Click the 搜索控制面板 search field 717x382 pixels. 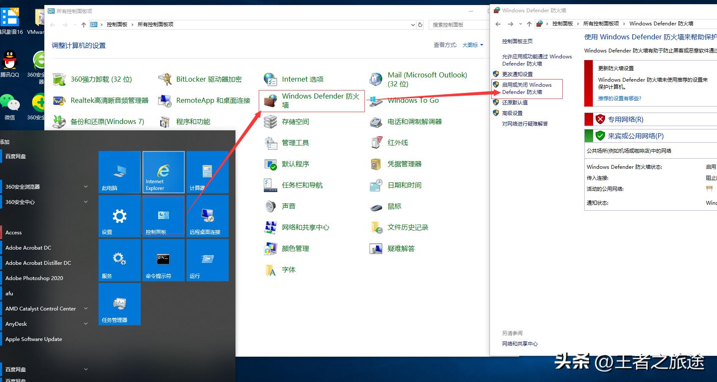point(459,25)
